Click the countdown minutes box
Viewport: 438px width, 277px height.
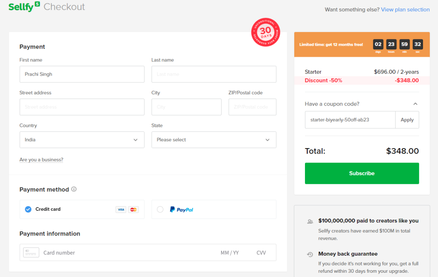point(404,44)
